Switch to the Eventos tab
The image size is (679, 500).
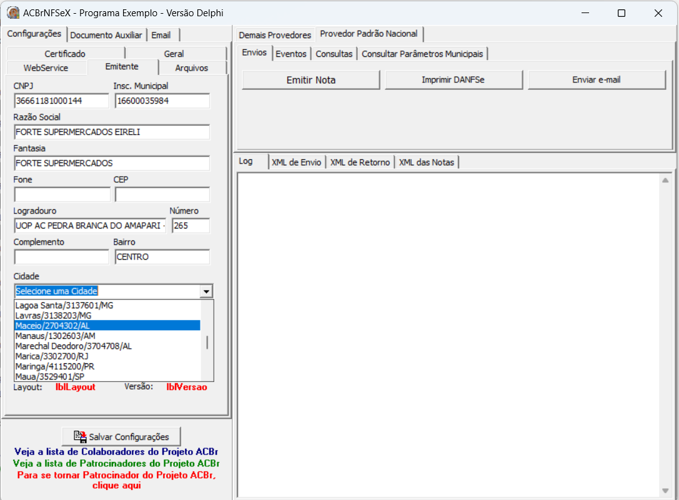(x=291, y=54)
